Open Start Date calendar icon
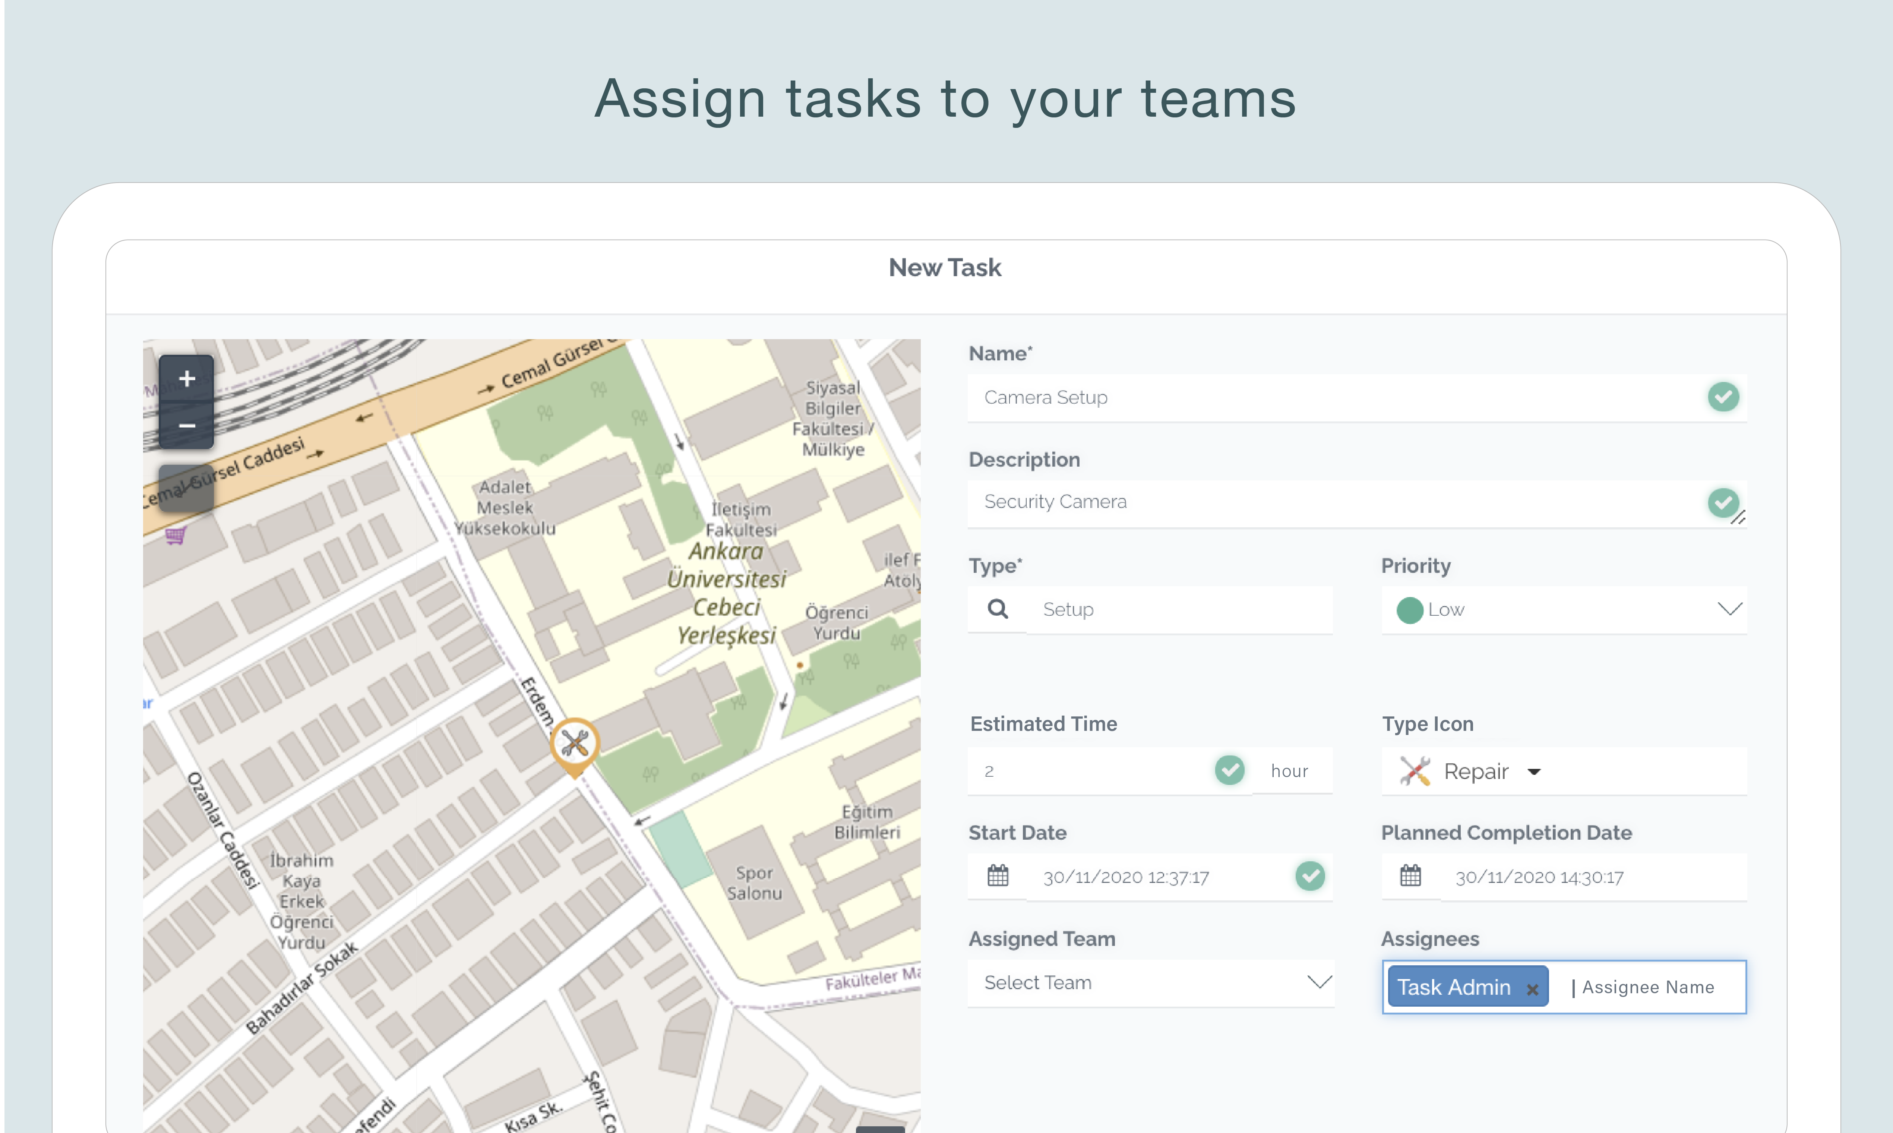Image resolution: width=1893 pixels, height=1133 pixels. 997,876
